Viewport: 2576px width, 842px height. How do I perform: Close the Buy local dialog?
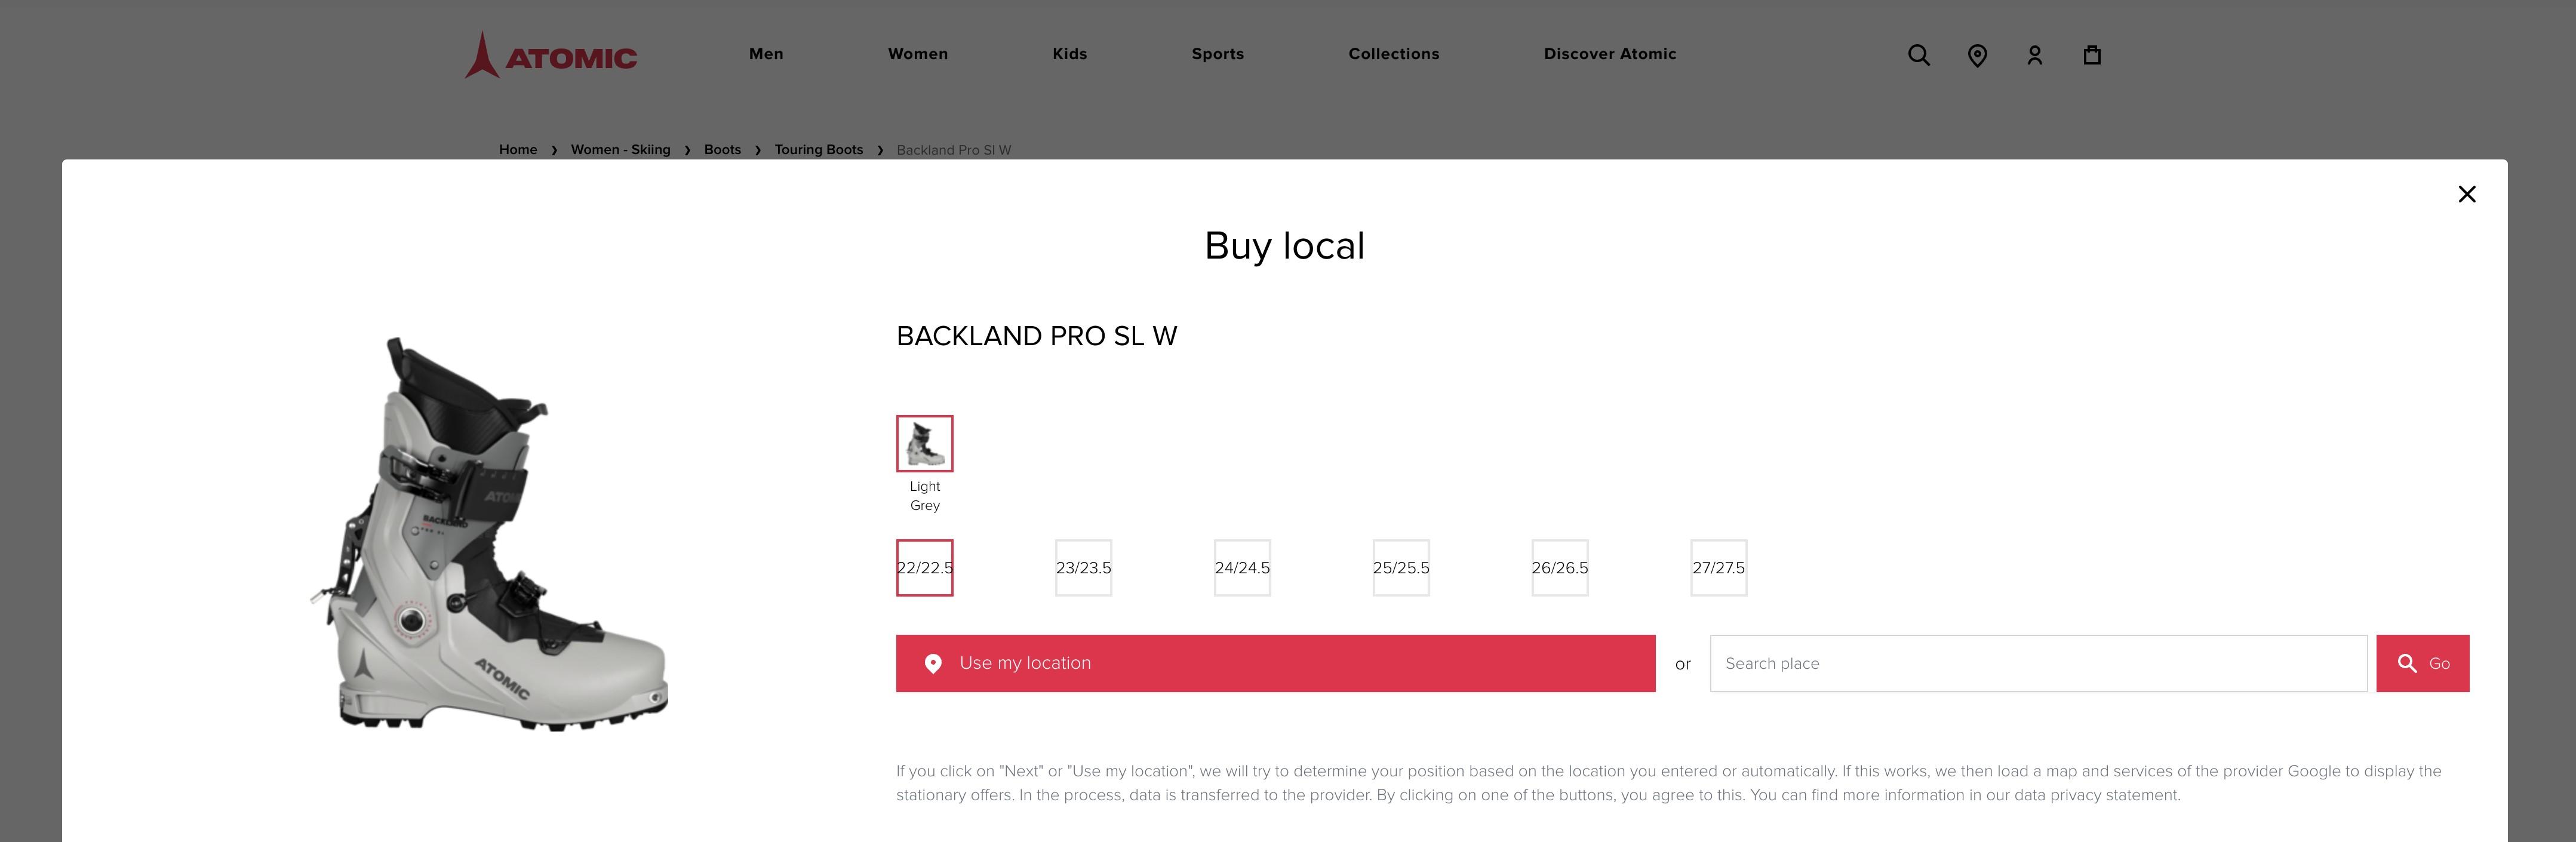(2466, 194)
